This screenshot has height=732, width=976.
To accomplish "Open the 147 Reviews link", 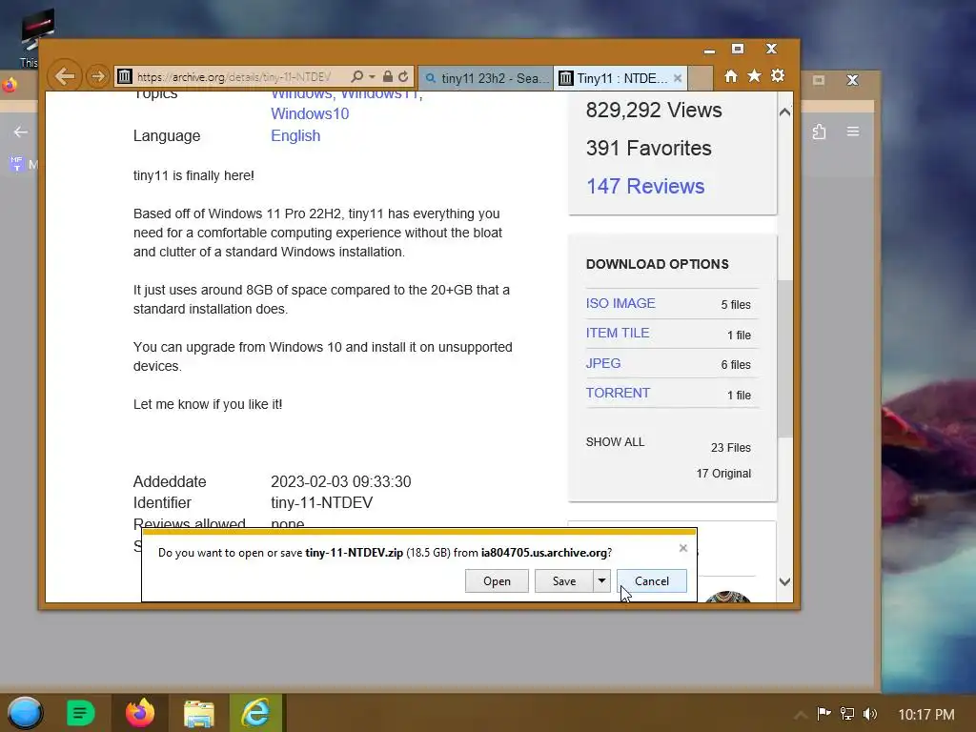I will [x=645, y=186].
